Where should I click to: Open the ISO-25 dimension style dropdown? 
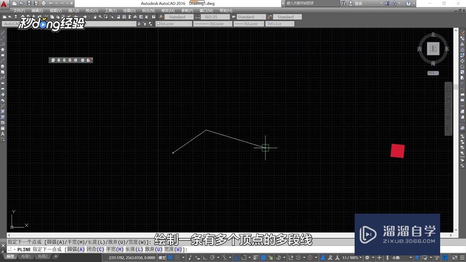[x=215, y=17]
